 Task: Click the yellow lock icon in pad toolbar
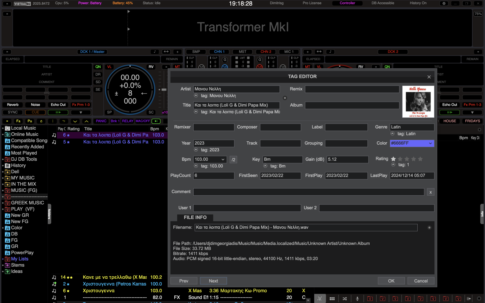(41, 121)
